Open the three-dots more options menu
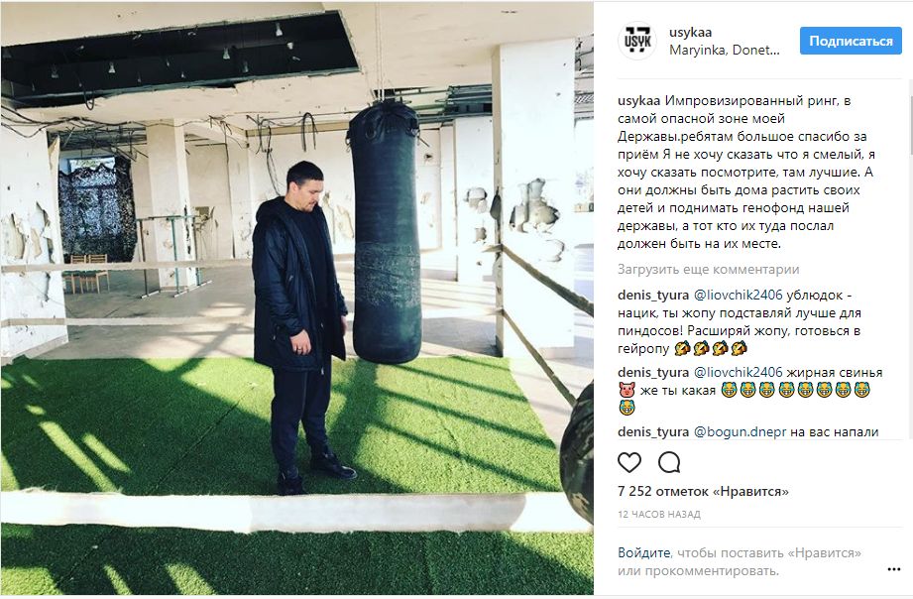The height and width of the screenshot is (599, 913). [894, 569]
